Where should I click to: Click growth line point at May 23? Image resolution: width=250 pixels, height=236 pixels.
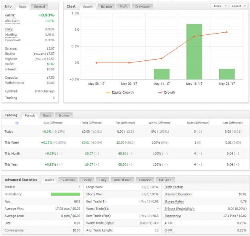[226, 32]
